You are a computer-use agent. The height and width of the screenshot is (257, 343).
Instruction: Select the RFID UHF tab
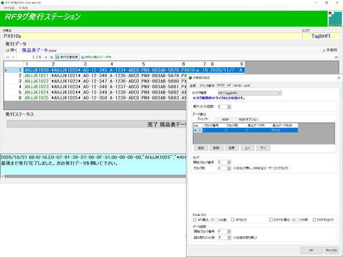(242, 86)
